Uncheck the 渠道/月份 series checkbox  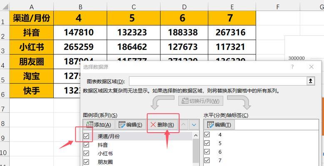(x=86, y=136)
